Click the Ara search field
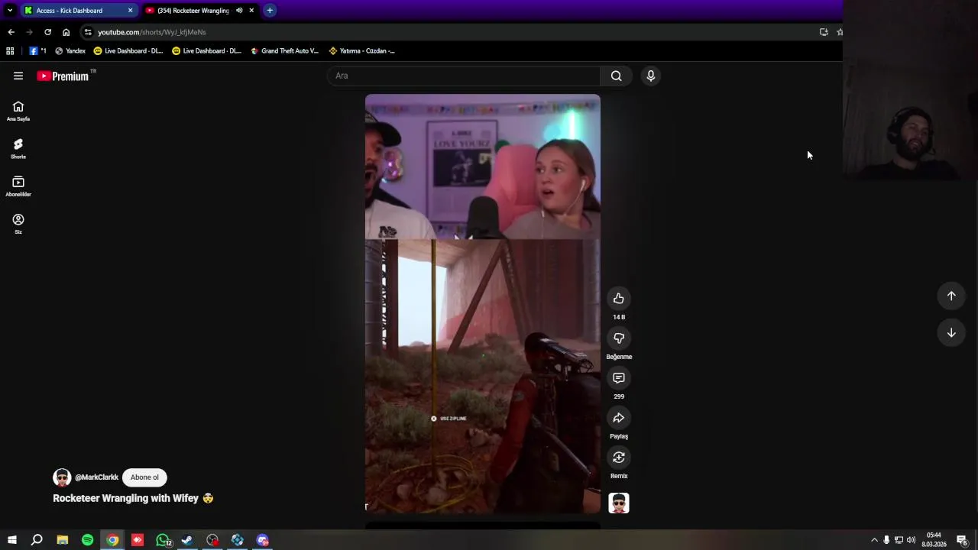The image size is (978, 550). pyautogui.click(x=464, y=76)
